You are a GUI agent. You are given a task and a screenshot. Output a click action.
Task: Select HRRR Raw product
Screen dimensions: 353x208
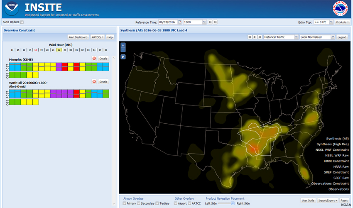[x=341, y=167]
